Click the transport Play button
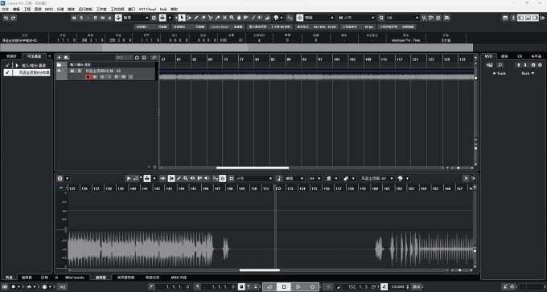 298,286
